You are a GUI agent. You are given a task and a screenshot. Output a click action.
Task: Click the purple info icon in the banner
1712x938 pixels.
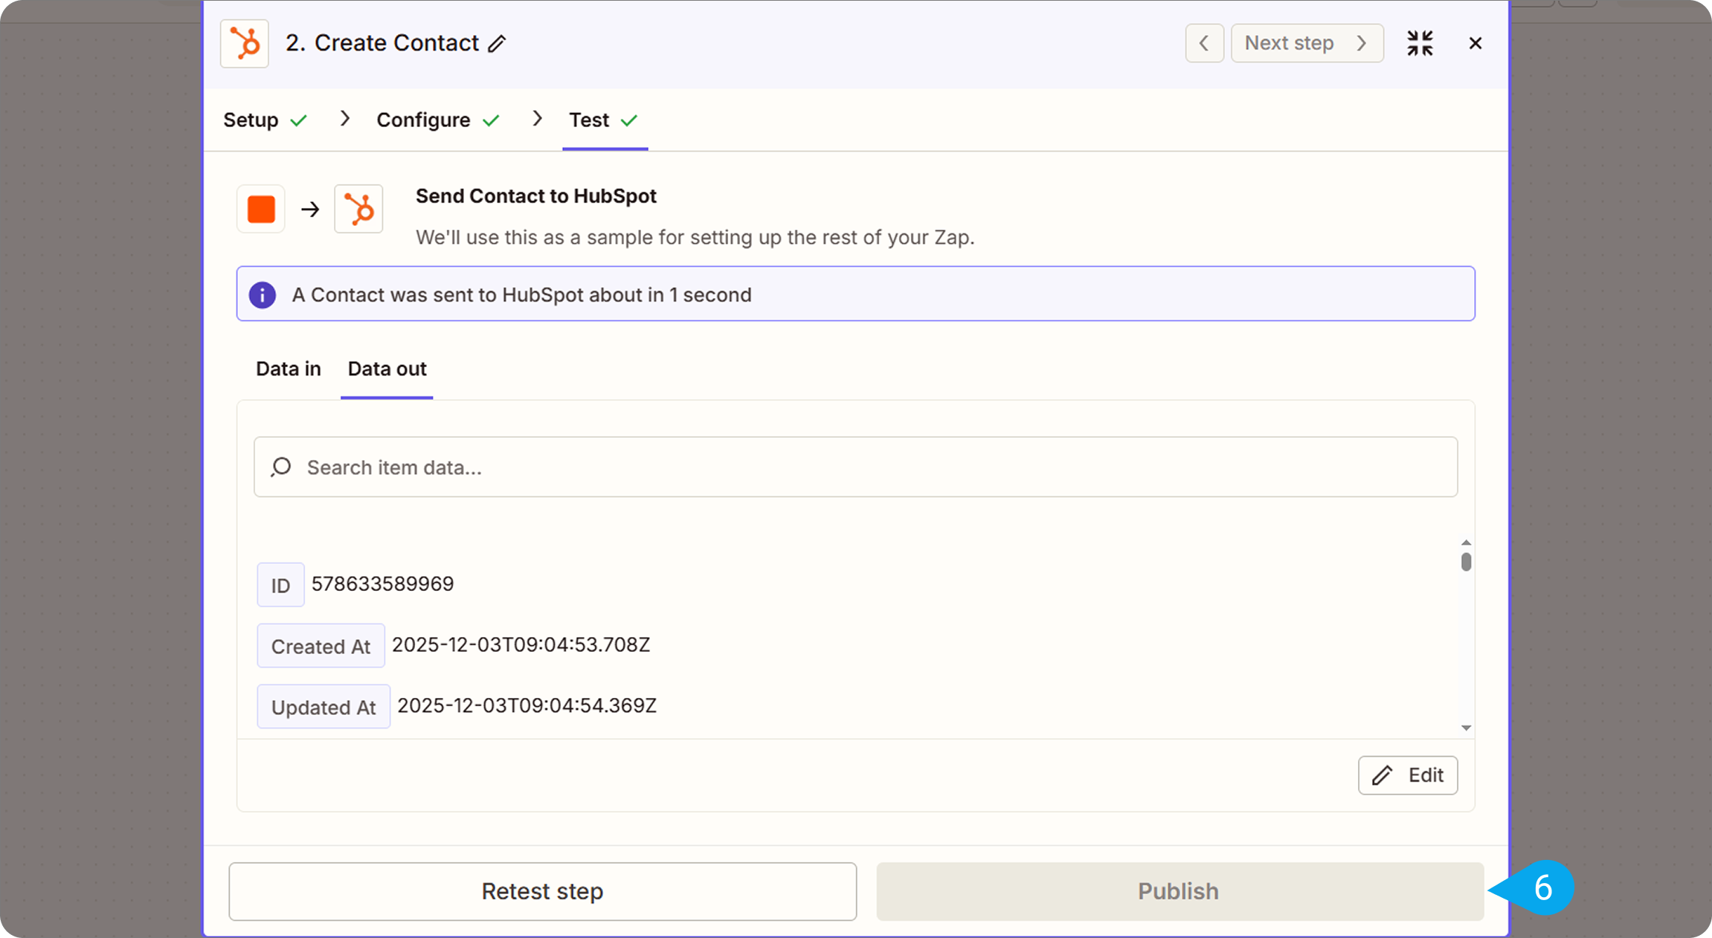[x=262, y=295]
